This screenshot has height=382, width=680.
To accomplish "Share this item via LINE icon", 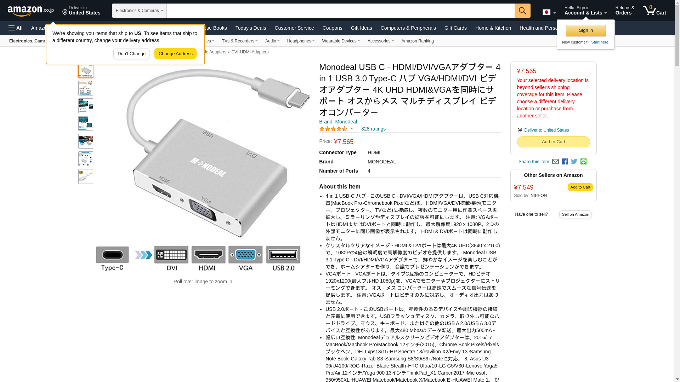I will 583,162.
